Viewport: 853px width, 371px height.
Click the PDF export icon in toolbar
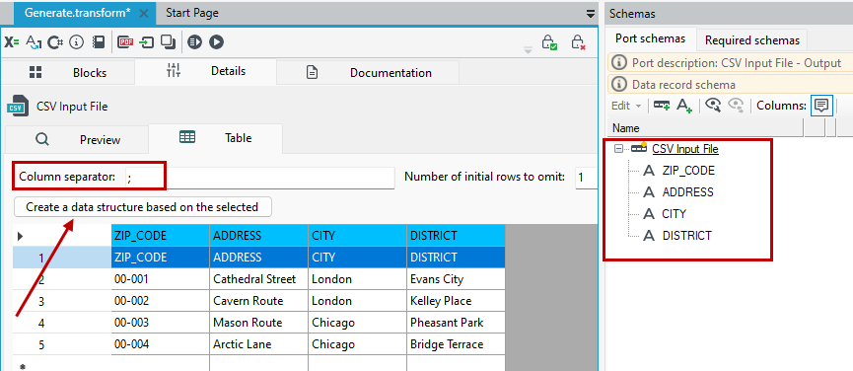point(125,41)
